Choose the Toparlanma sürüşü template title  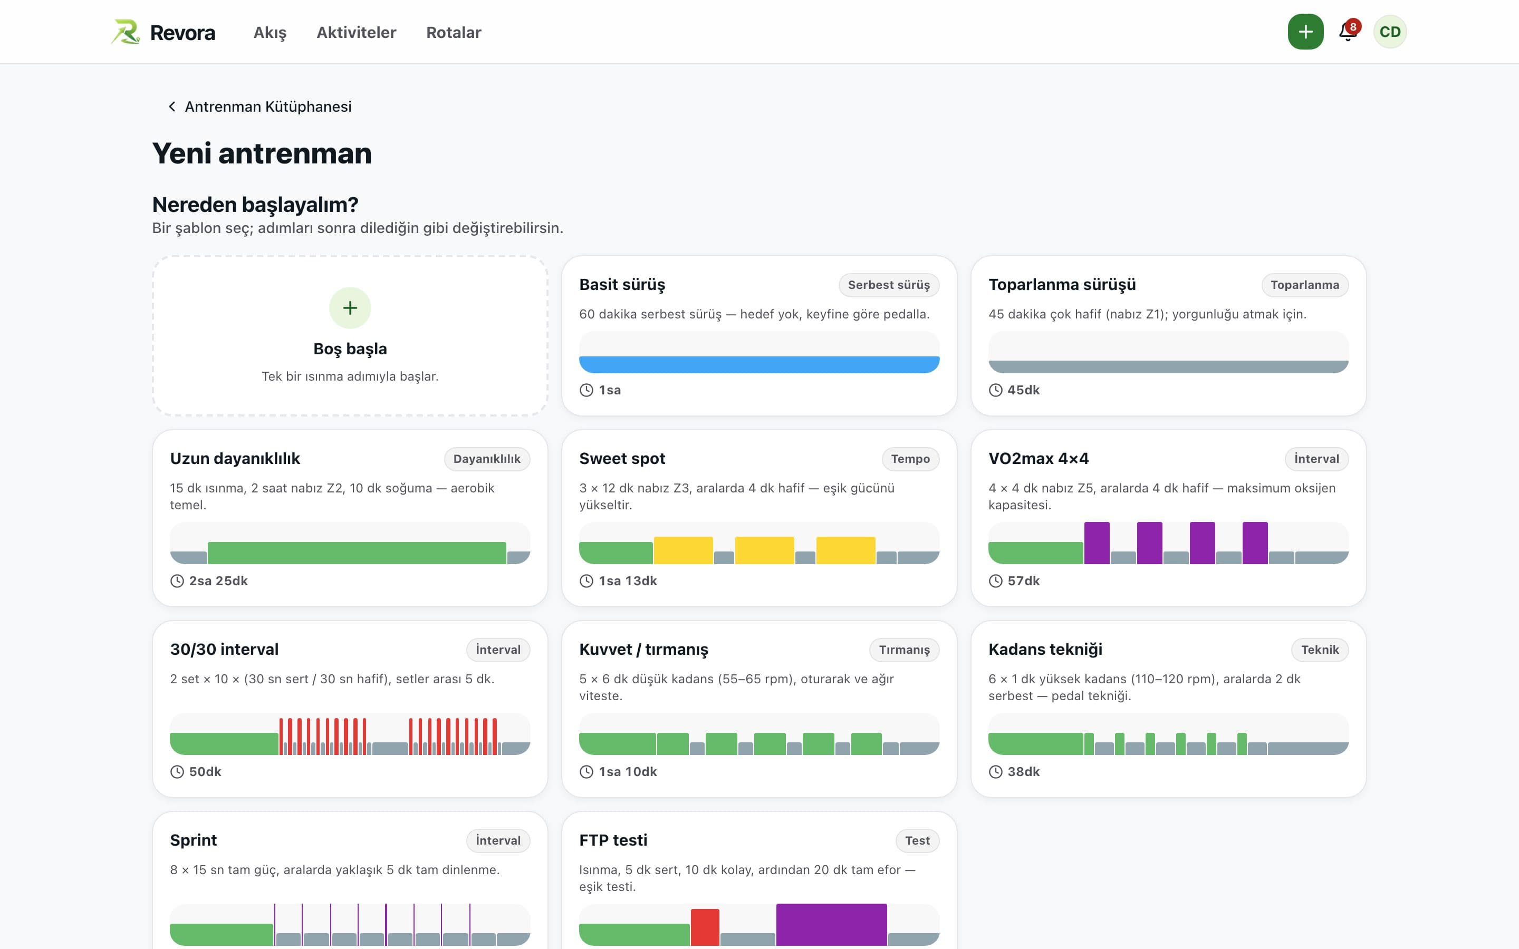click(1062, 284)
